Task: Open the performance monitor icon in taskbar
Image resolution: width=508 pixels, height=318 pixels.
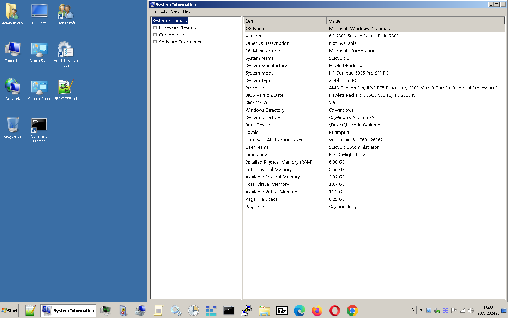Action: point(105,311)
